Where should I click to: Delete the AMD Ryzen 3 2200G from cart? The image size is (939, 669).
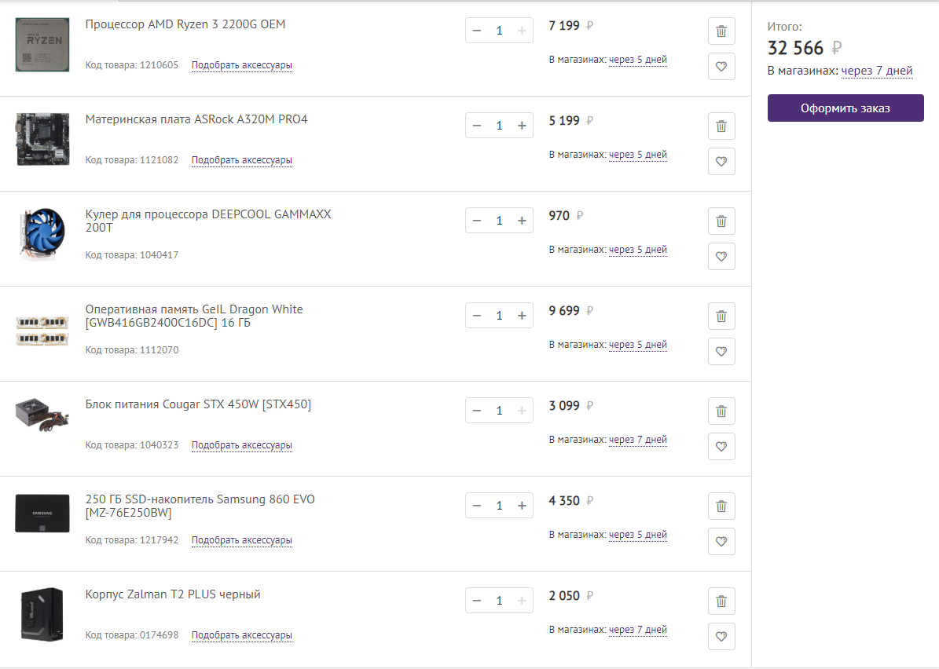click(721, 31)
